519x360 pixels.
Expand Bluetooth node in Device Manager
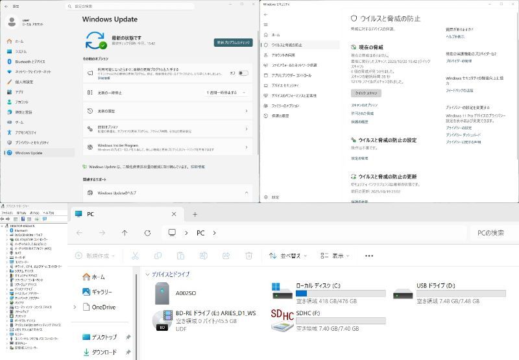tap(7, 230)
